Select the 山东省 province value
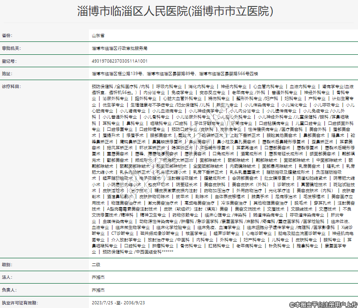The width and height of the screenshot is (358, 308). (98, 35)
